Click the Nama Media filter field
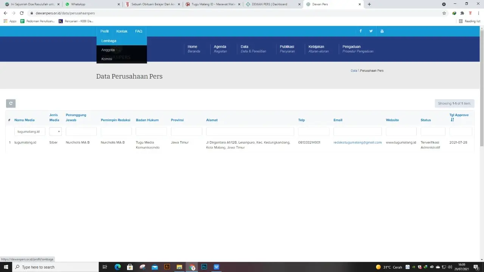This screenshot has width=484, height=272. click(x=30, y=131)
